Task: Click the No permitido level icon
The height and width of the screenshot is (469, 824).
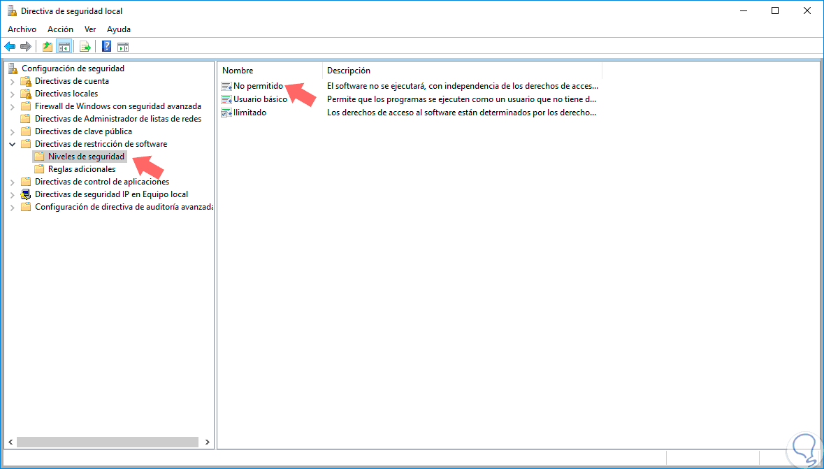Action: (x=226, y=86)
